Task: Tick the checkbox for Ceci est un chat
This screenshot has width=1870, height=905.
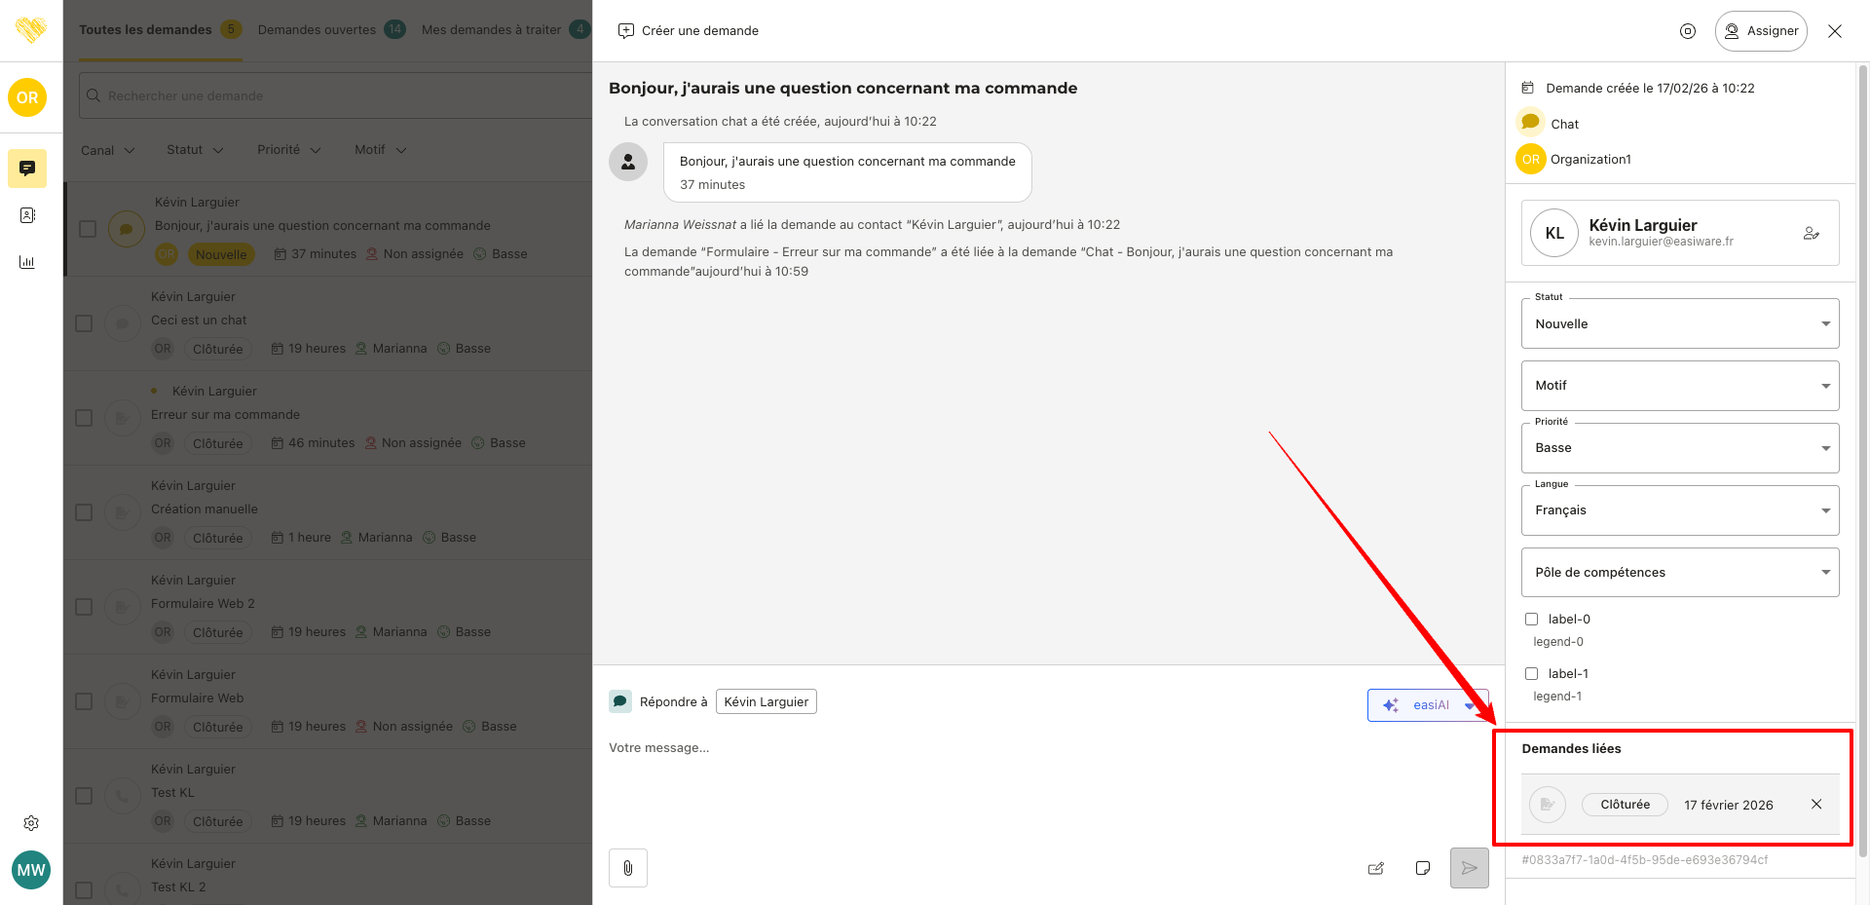Action: coord(85,323)
